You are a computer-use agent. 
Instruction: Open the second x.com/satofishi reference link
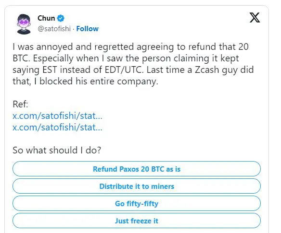(x=57, y=128)
